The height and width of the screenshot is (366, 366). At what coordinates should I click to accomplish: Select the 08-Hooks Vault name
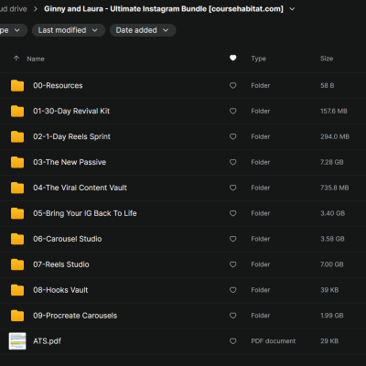tap(60, 290)
